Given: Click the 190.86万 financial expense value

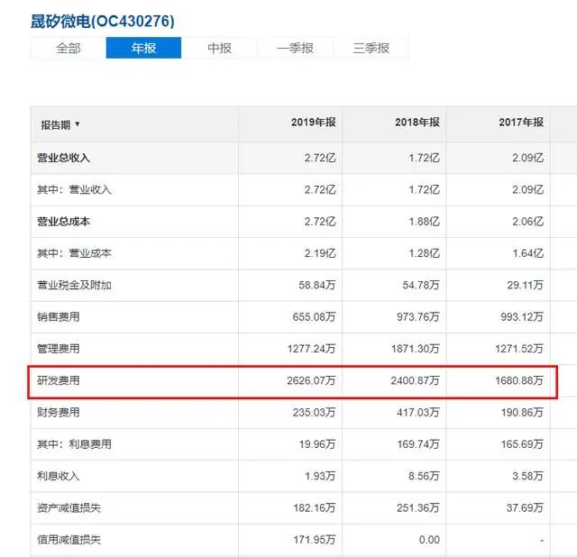Looking at the screenshot, I should (x=522, y=412).
